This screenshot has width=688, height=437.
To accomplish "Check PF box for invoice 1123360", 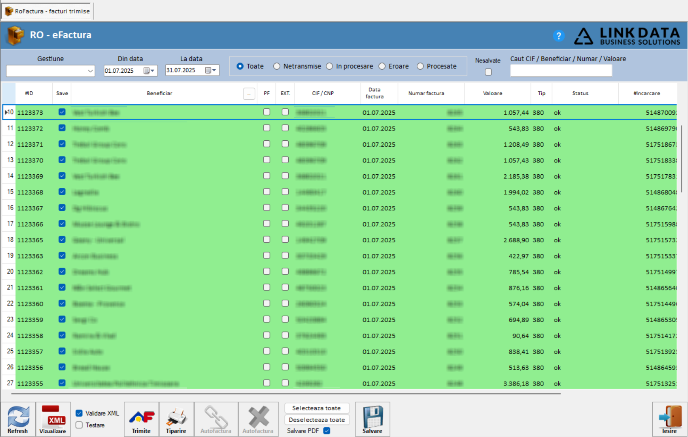I will tap(267, 303).
